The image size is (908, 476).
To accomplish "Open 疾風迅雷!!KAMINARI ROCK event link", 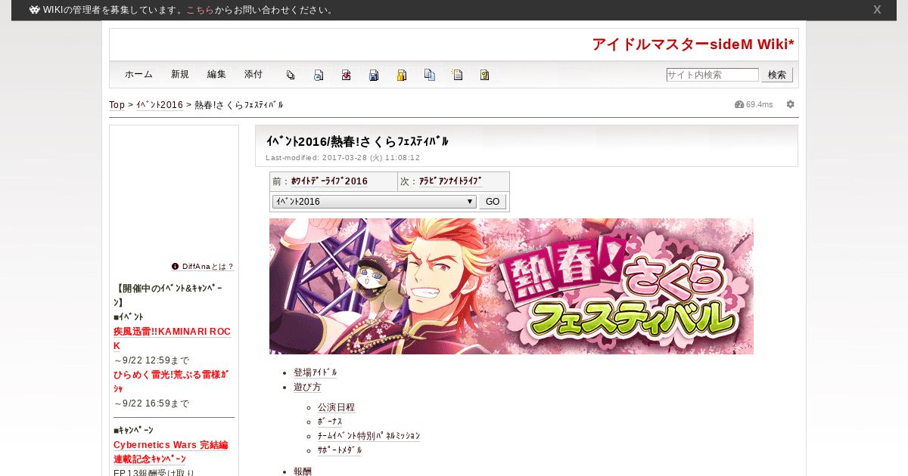I will coord(172,338).
